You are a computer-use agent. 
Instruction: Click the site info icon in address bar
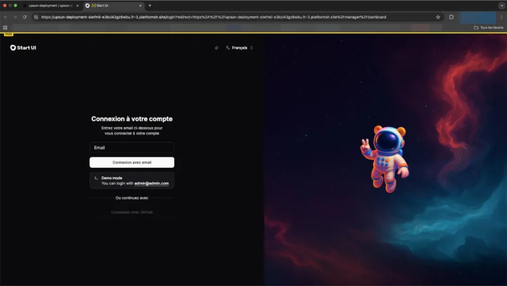click(x=35, y=16)
